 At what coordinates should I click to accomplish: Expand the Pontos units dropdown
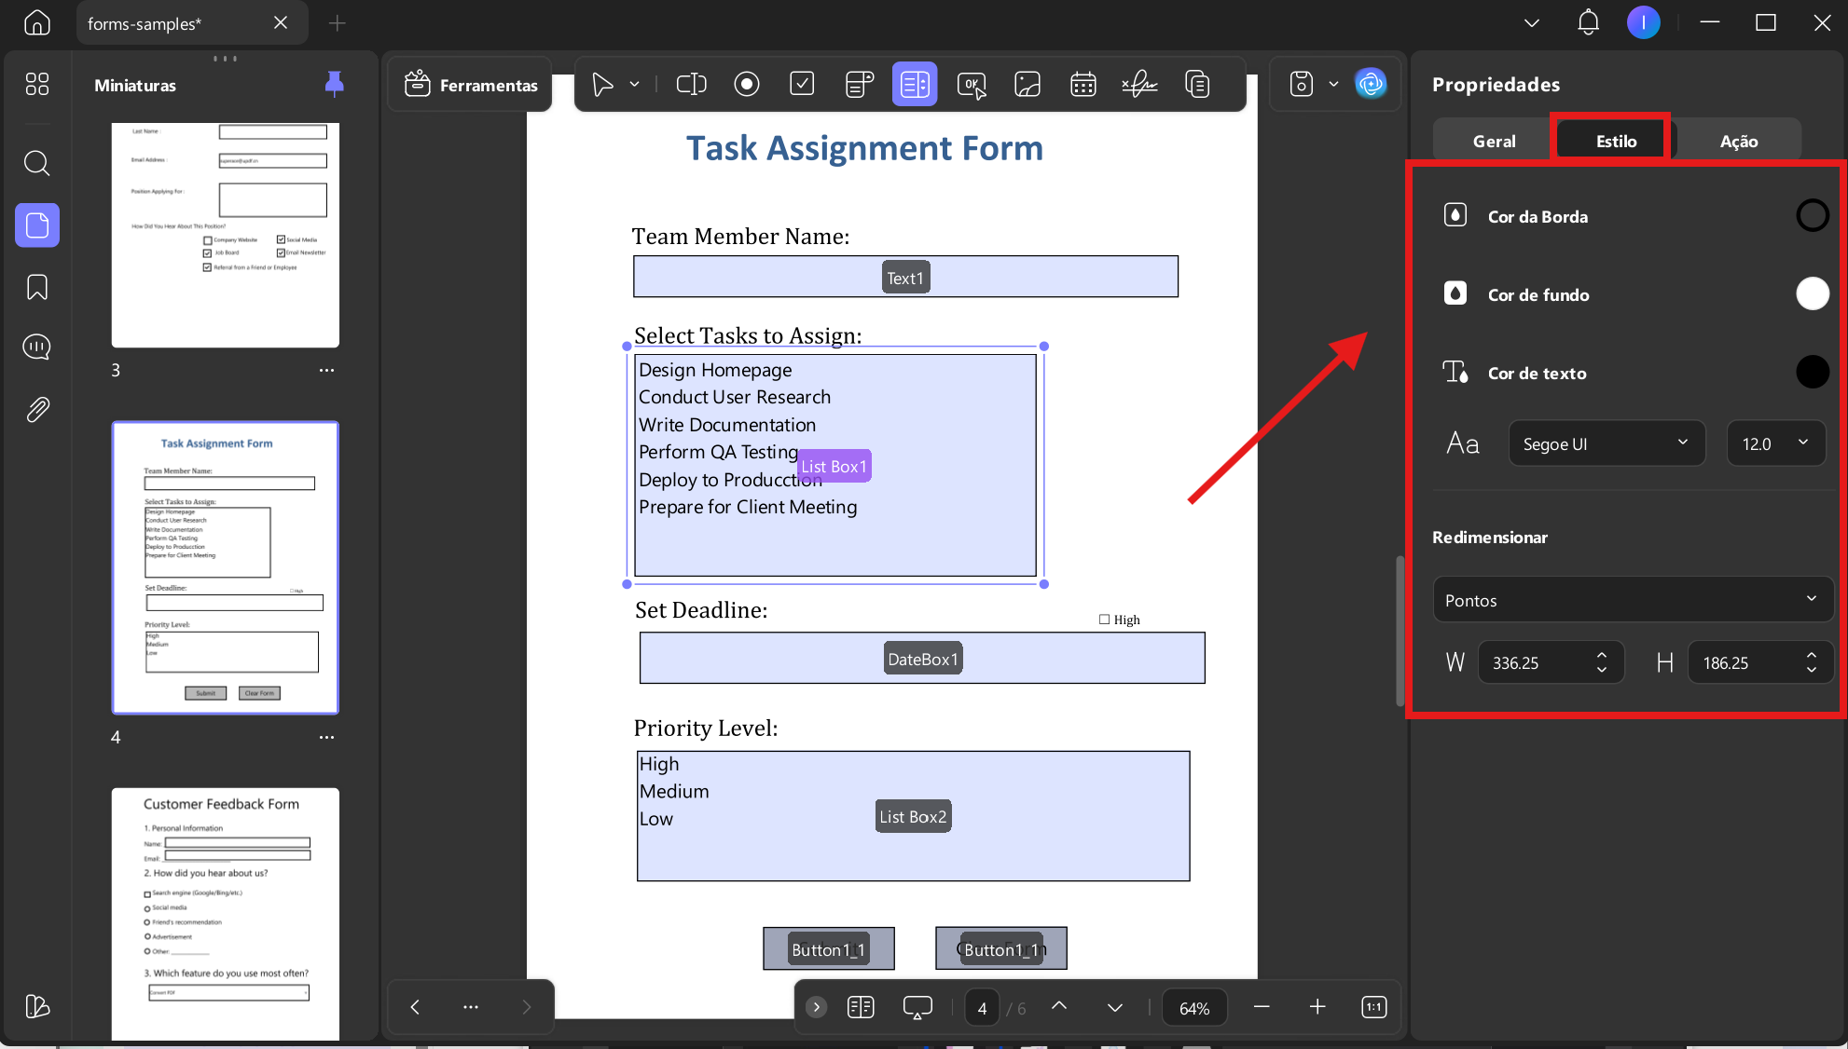(x=1633, y=600)
